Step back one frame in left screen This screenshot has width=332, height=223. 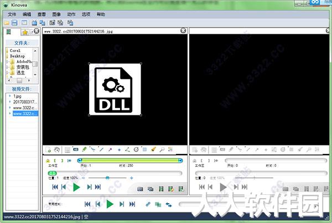pyautogui.click(x=64, y=187)
